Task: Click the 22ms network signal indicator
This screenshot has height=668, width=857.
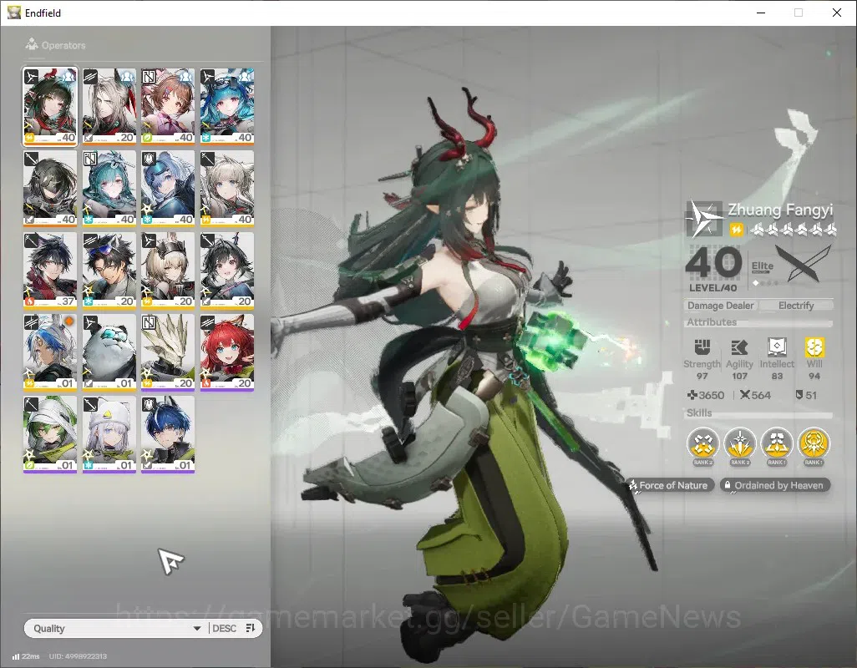Action: (x=26, y=656)
